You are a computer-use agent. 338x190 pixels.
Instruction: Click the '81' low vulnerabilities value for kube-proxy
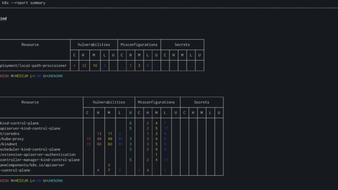point(121,139)
